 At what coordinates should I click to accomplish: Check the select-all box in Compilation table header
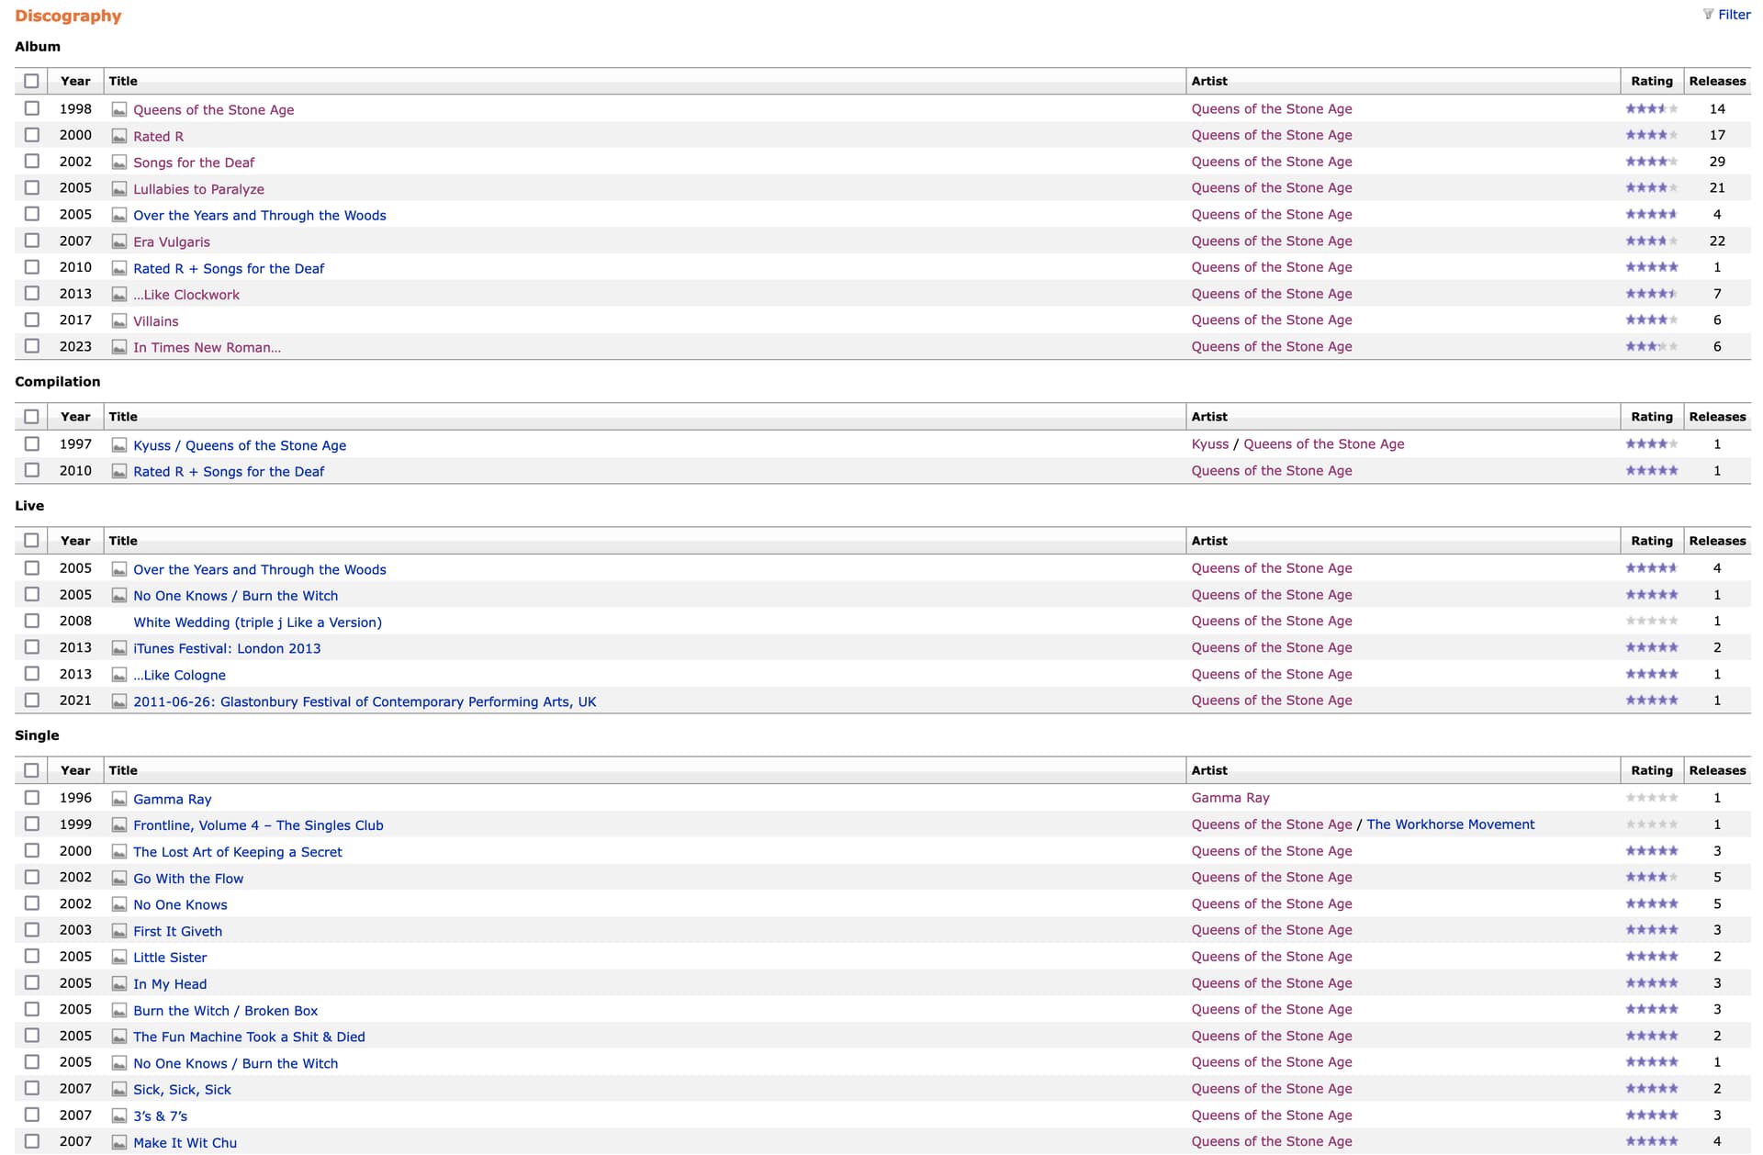tap(31, 417)
